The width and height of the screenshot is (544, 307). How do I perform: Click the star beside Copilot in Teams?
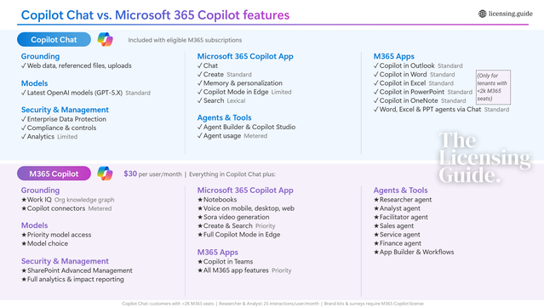200,262
